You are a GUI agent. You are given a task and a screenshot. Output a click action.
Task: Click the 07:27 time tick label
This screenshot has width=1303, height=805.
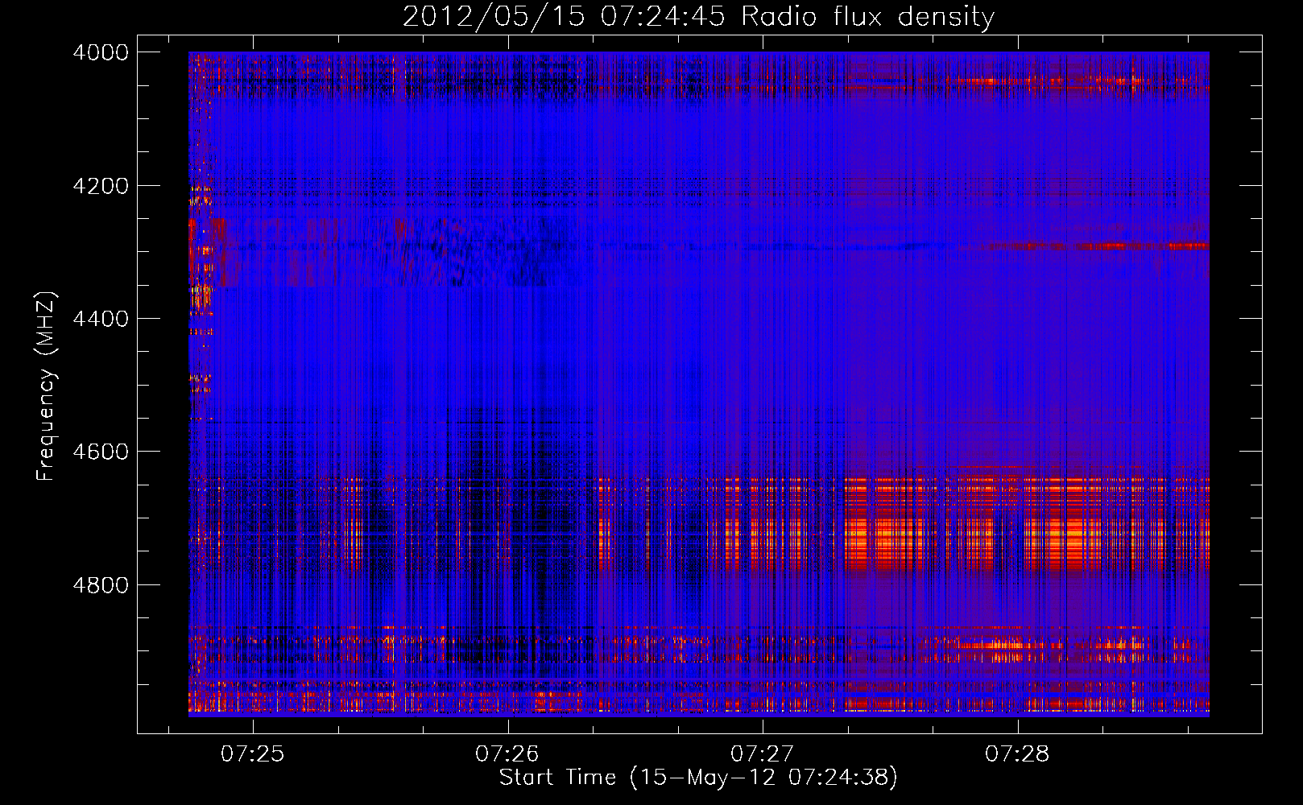click(x=762, y=754)
